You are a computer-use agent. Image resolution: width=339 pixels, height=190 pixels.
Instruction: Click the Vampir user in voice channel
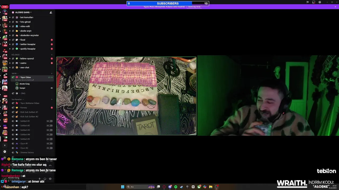pos(22,88)
